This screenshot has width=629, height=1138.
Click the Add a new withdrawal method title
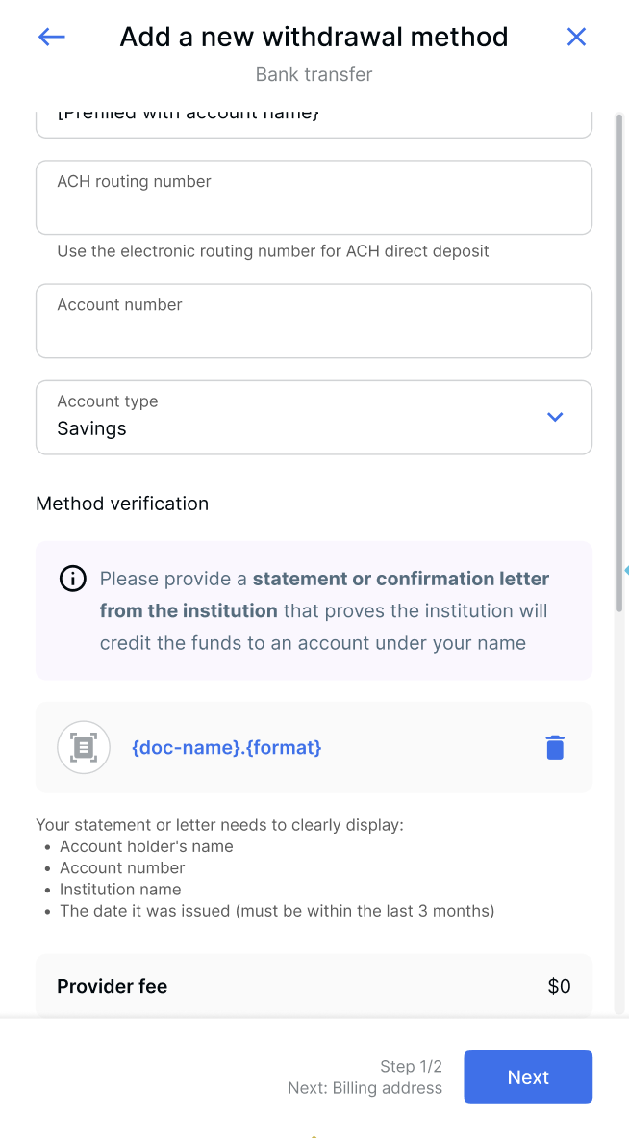314,37
